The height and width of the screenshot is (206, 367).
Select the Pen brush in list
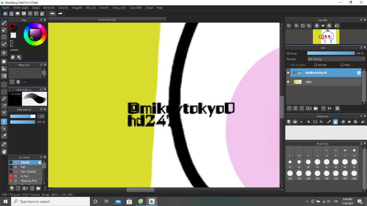(25, 167)
